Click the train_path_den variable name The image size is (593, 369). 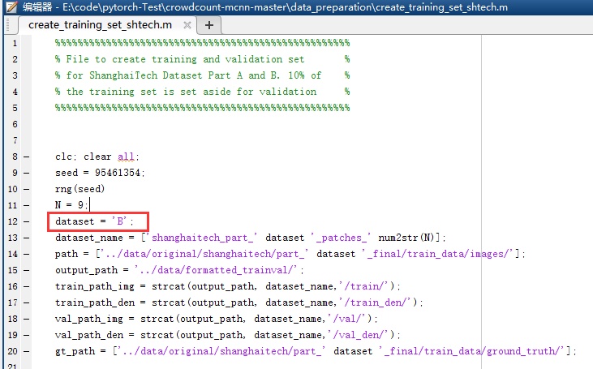pyautogui.click(x=95, y=302)
